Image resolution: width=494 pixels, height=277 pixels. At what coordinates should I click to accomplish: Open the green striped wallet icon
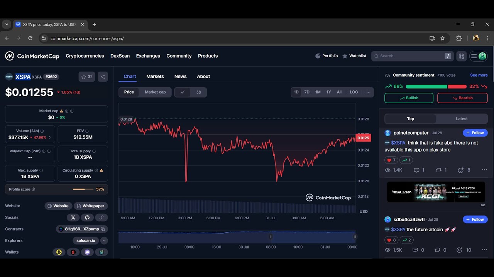pos(102,252)
